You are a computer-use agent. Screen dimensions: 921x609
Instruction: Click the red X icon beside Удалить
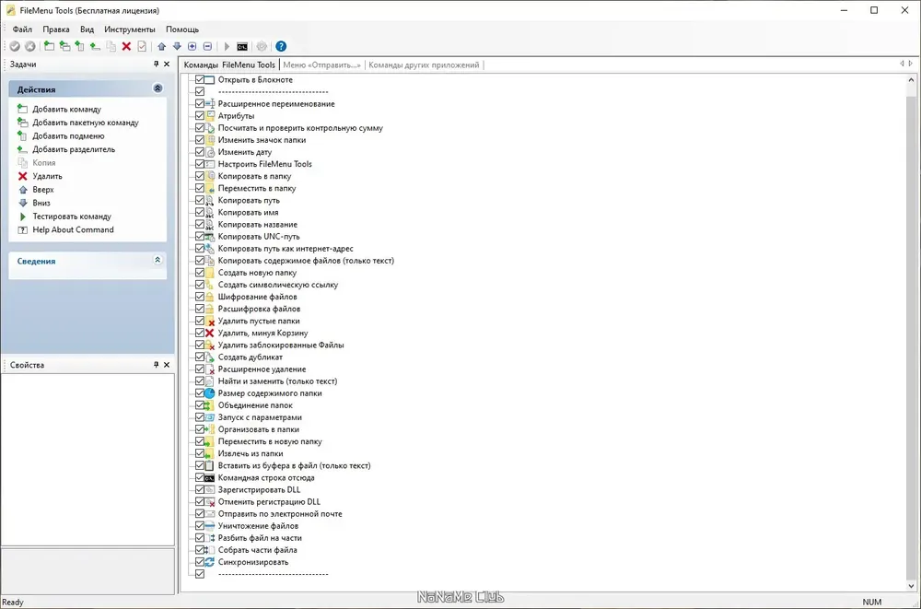23,176
